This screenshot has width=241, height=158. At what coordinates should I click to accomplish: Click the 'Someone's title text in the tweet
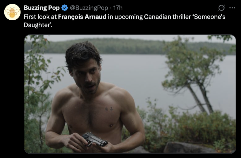coord(210,17)
